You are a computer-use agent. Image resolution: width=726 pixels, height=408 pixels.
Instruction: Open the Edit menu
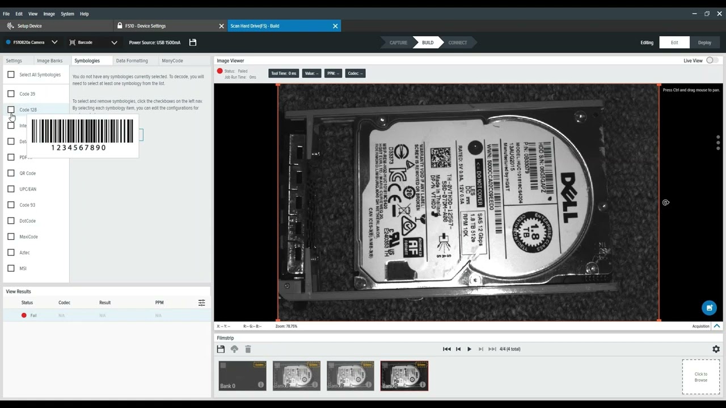tap(19, 14)
